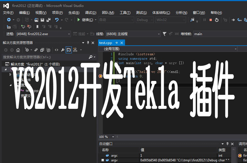Open the 生成(B) menu
This screenshot has height=163, width=247.
[x=74, y=13]
